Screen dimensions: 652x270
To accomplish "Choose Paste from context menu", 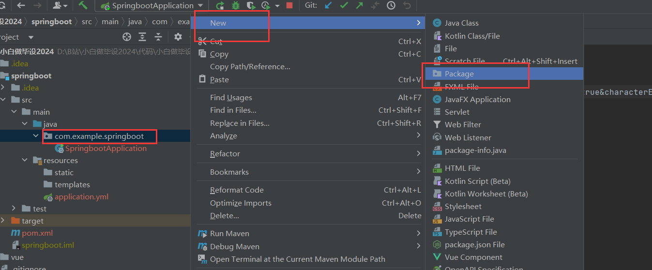I will click(x=310, y=79).
